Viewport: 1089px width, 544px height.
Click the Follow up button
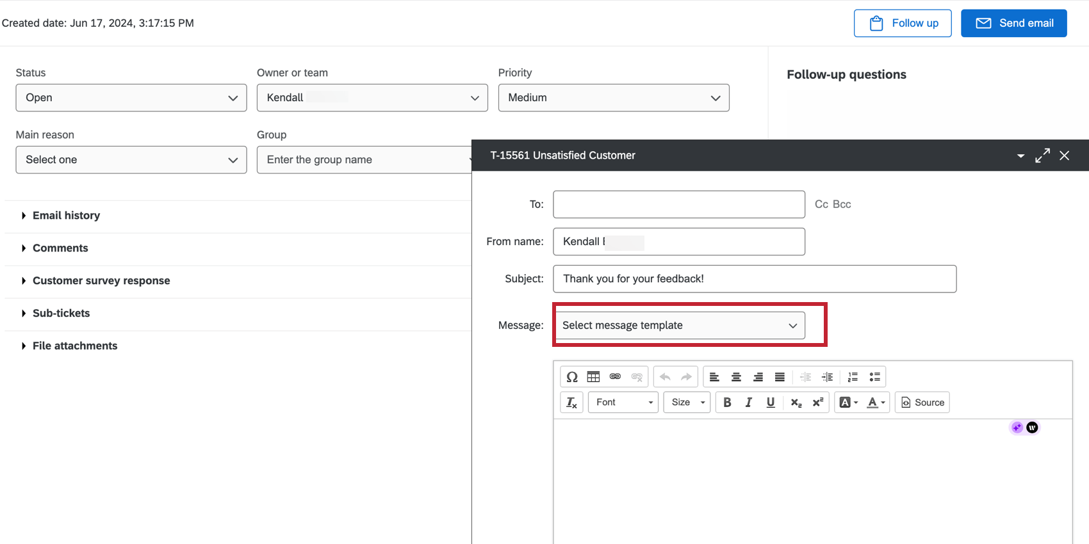pyautogui.click(x=902, y=24)
